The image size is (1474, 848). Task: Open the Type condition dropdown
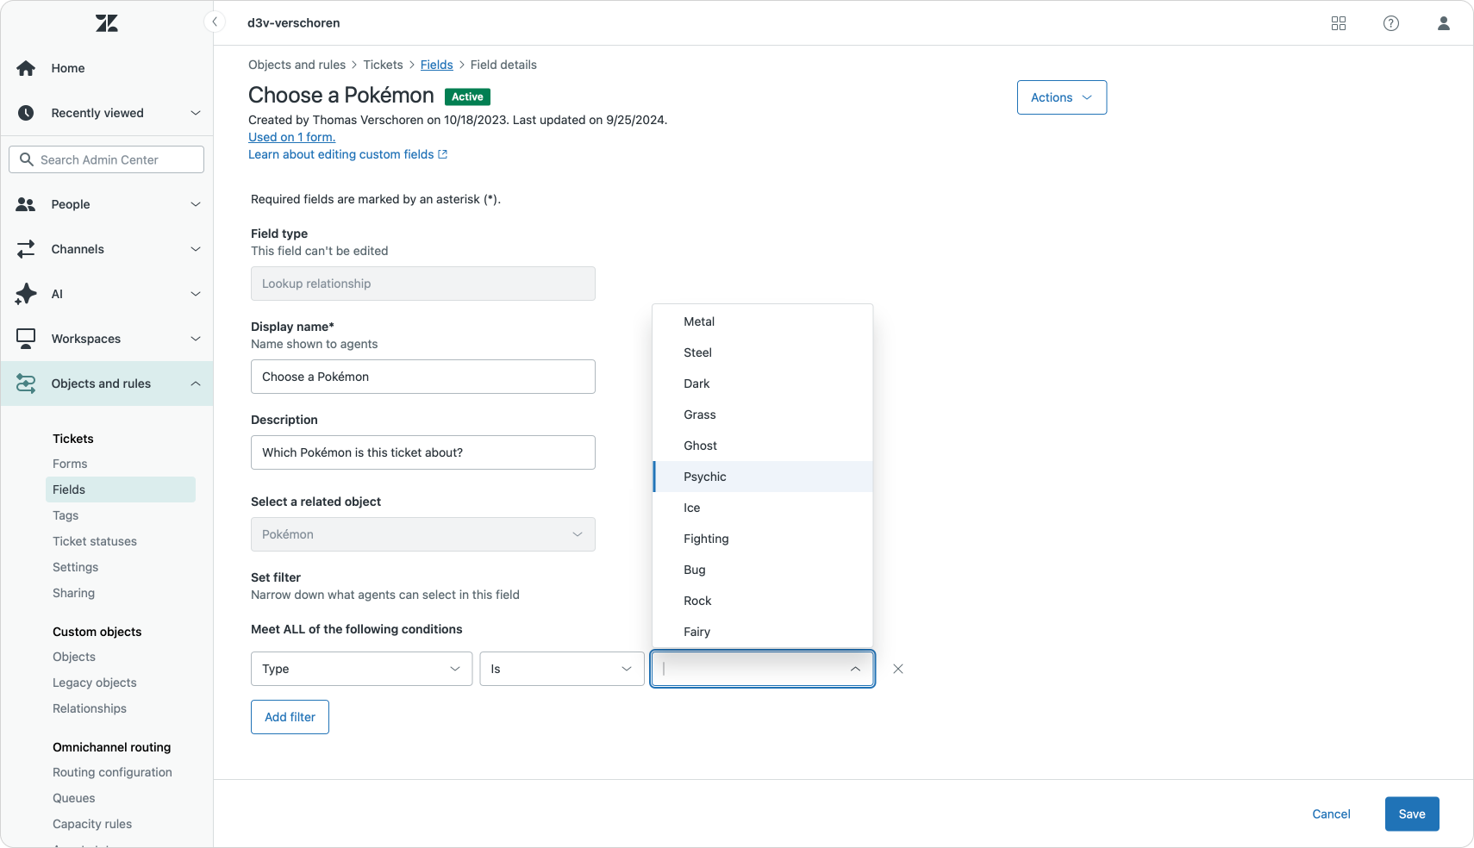[362, 669]
